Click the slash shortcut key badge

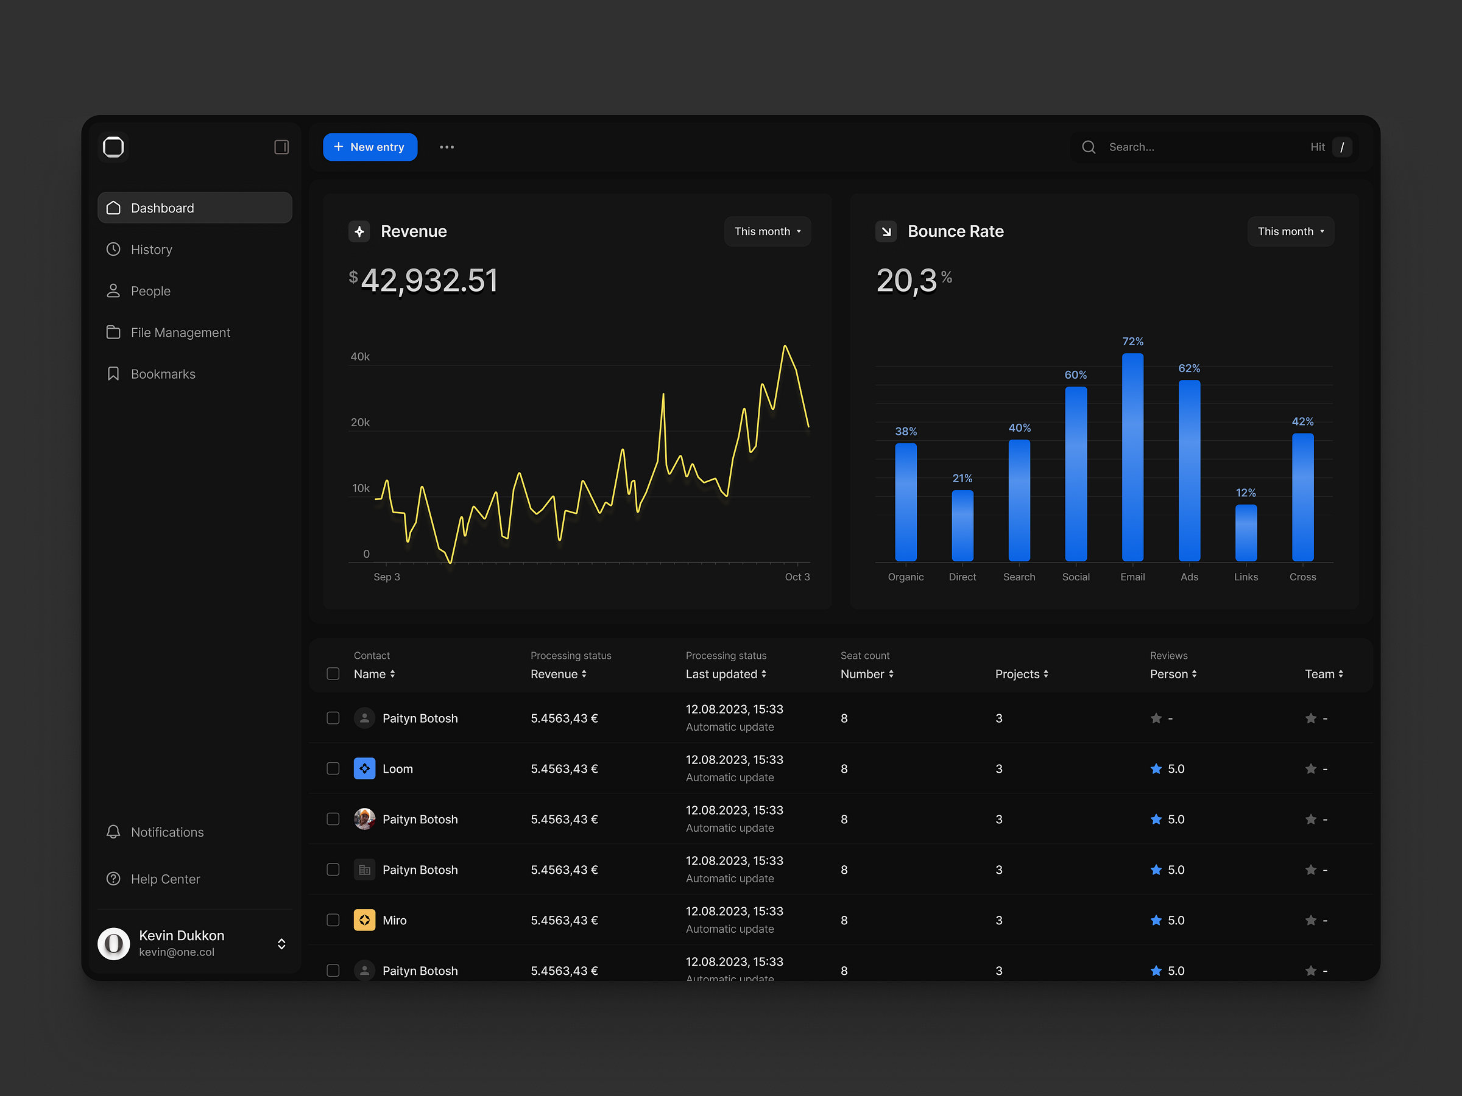pyautogui.click(x=1342, y=147)
